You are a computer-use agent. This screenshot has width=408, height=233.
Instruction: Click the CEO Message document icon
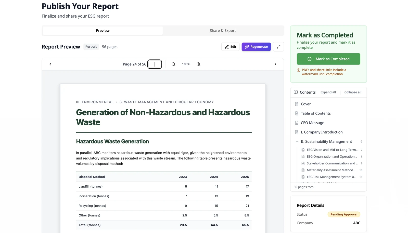297,123
